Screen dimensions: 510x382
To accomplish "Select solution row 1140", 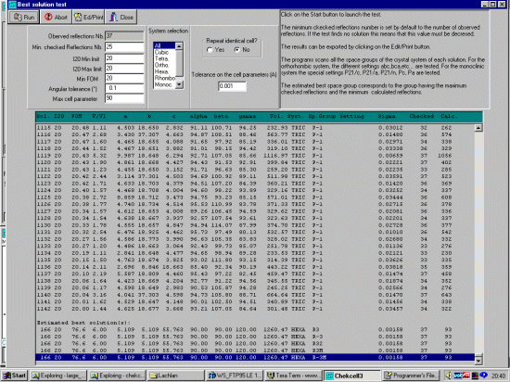I will 255,295.
